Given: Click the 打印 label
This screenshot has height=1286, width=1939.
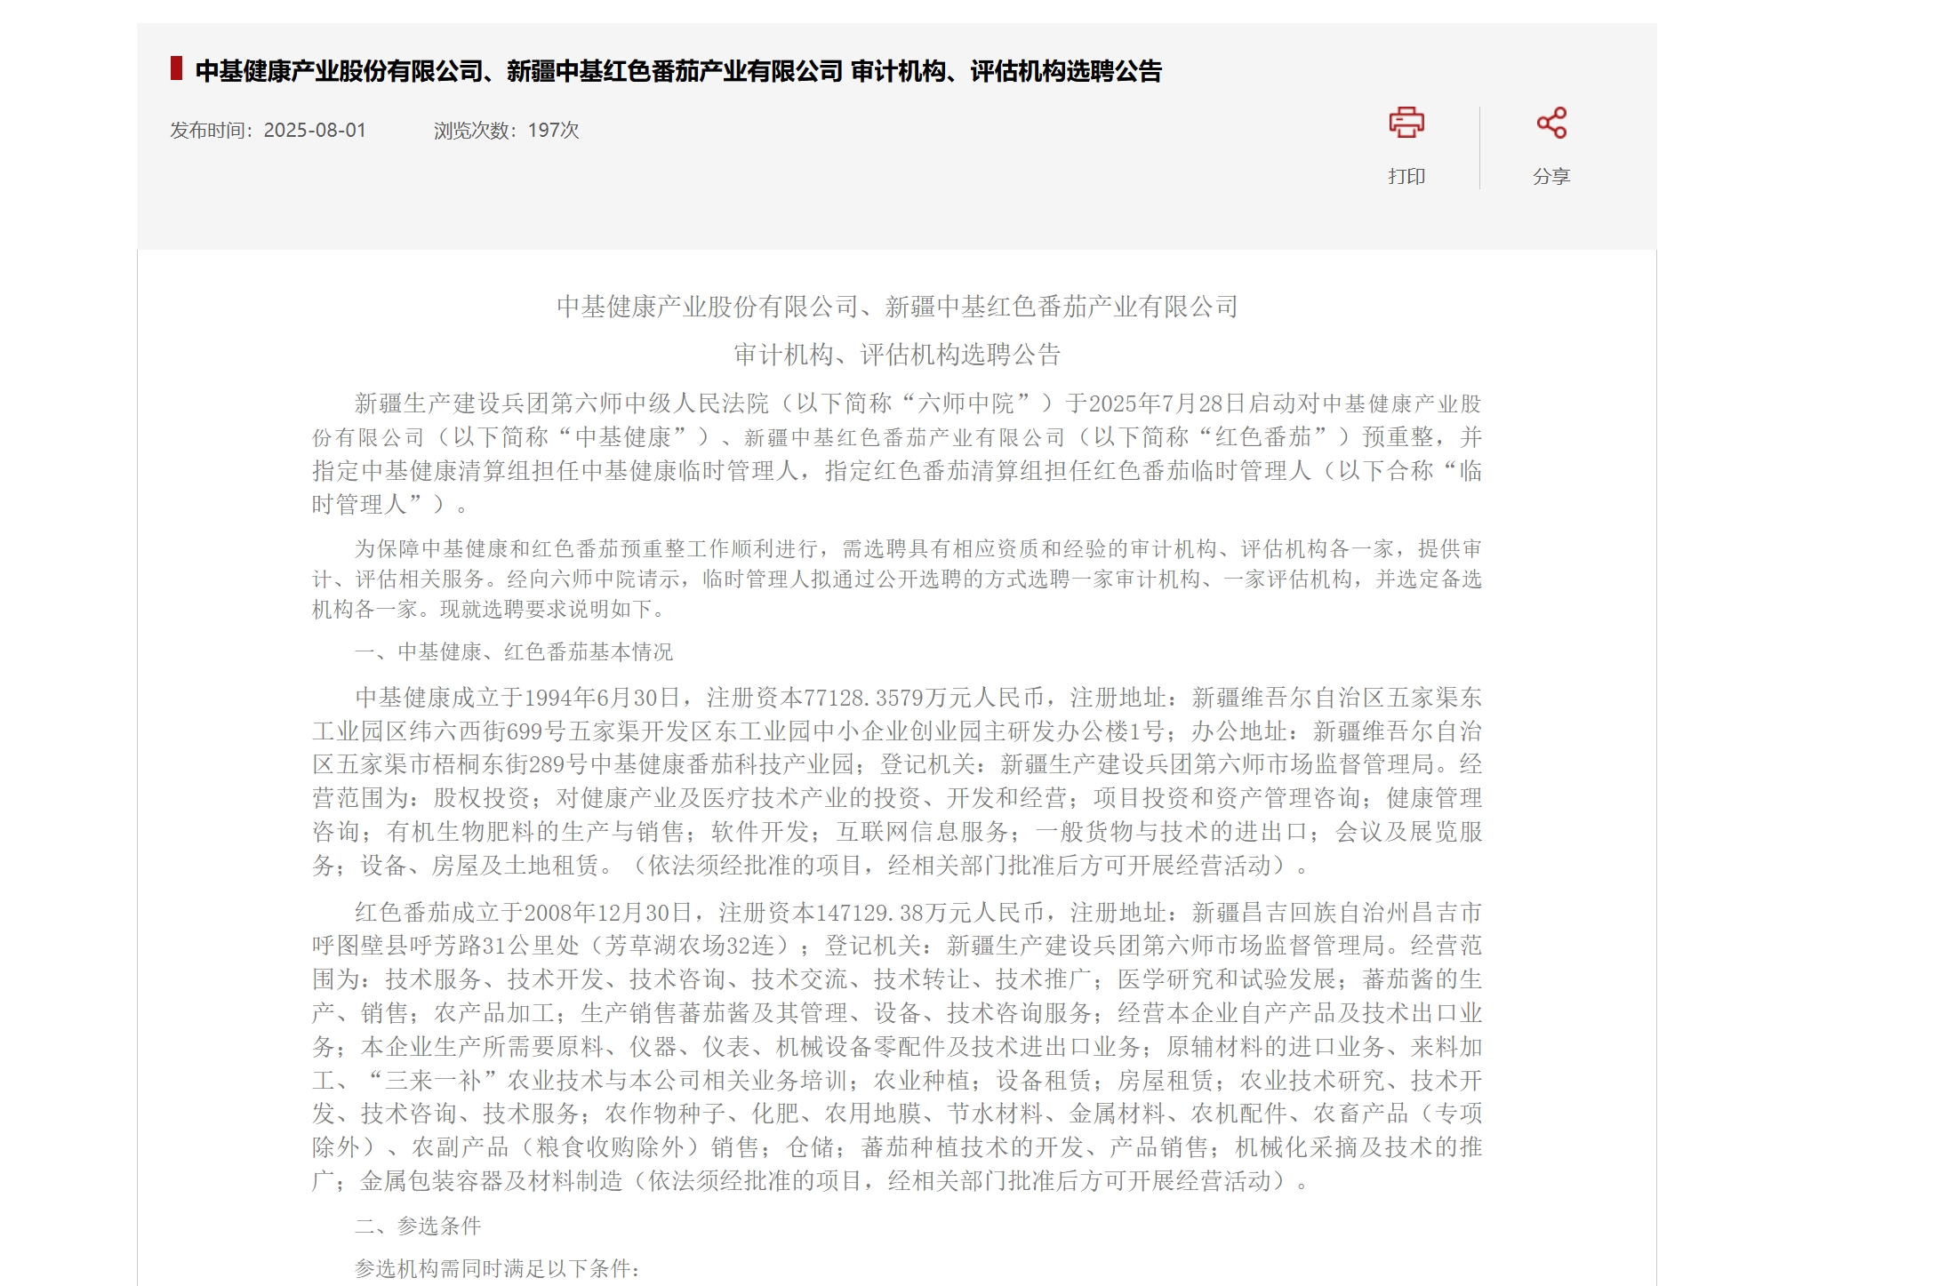Looking at the screenshot, I should click(x=1406, y=176).
